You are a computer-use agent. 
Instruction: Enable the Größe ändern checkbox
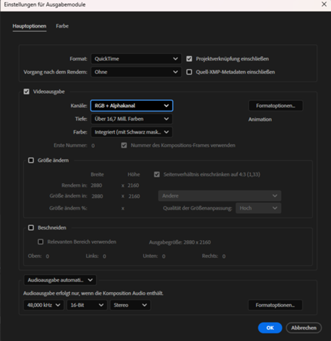[31, 161]
